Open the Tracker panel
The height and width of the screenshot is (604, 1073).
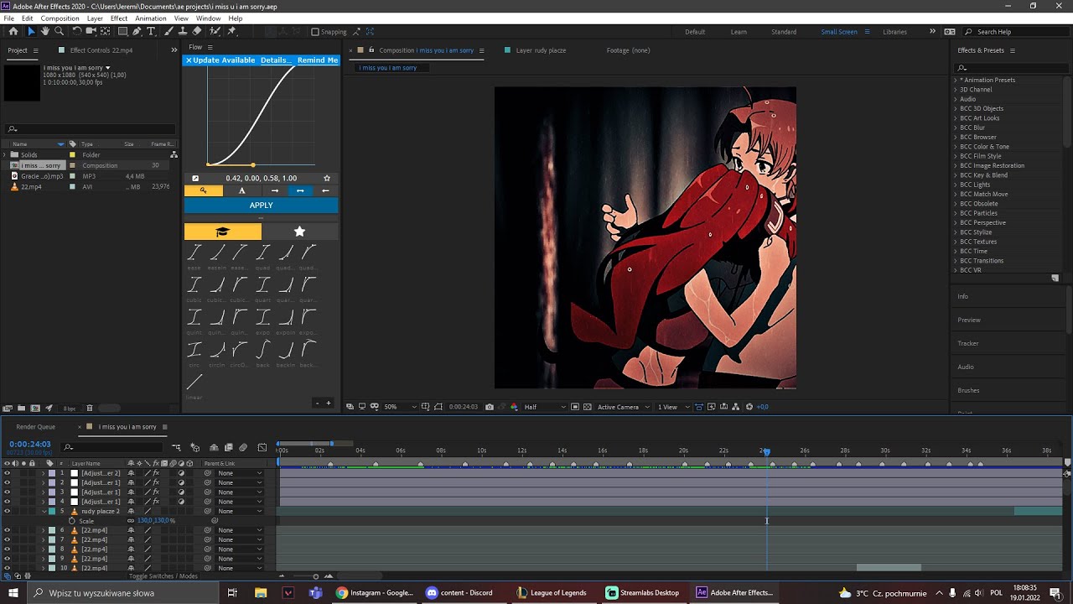[x=968, y=343]
